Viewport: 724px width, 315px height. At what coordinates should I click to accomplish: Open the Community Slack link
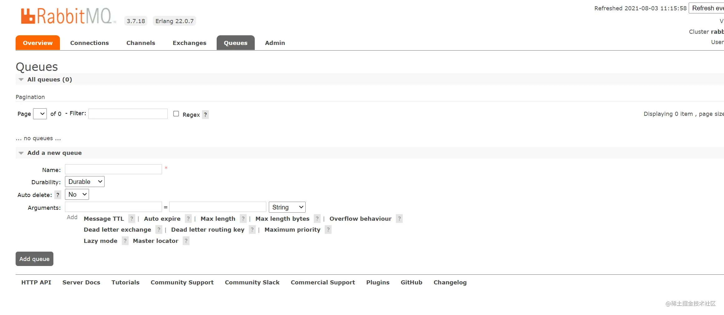click(x=252, y=283)
